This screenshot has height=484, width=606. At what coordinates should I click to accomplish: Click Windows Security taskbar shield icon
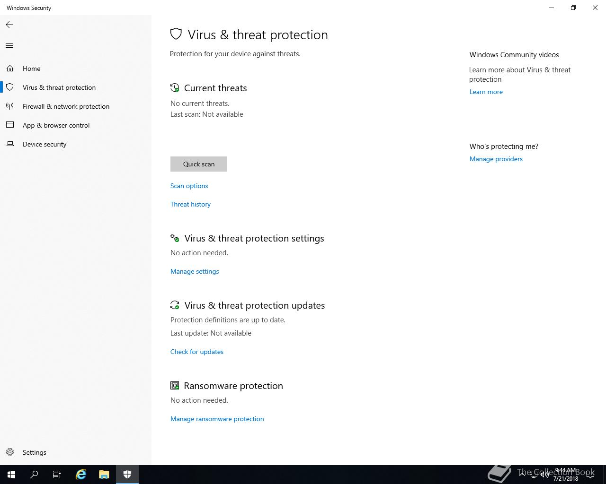pyautogui.click(x=127, y=475)
